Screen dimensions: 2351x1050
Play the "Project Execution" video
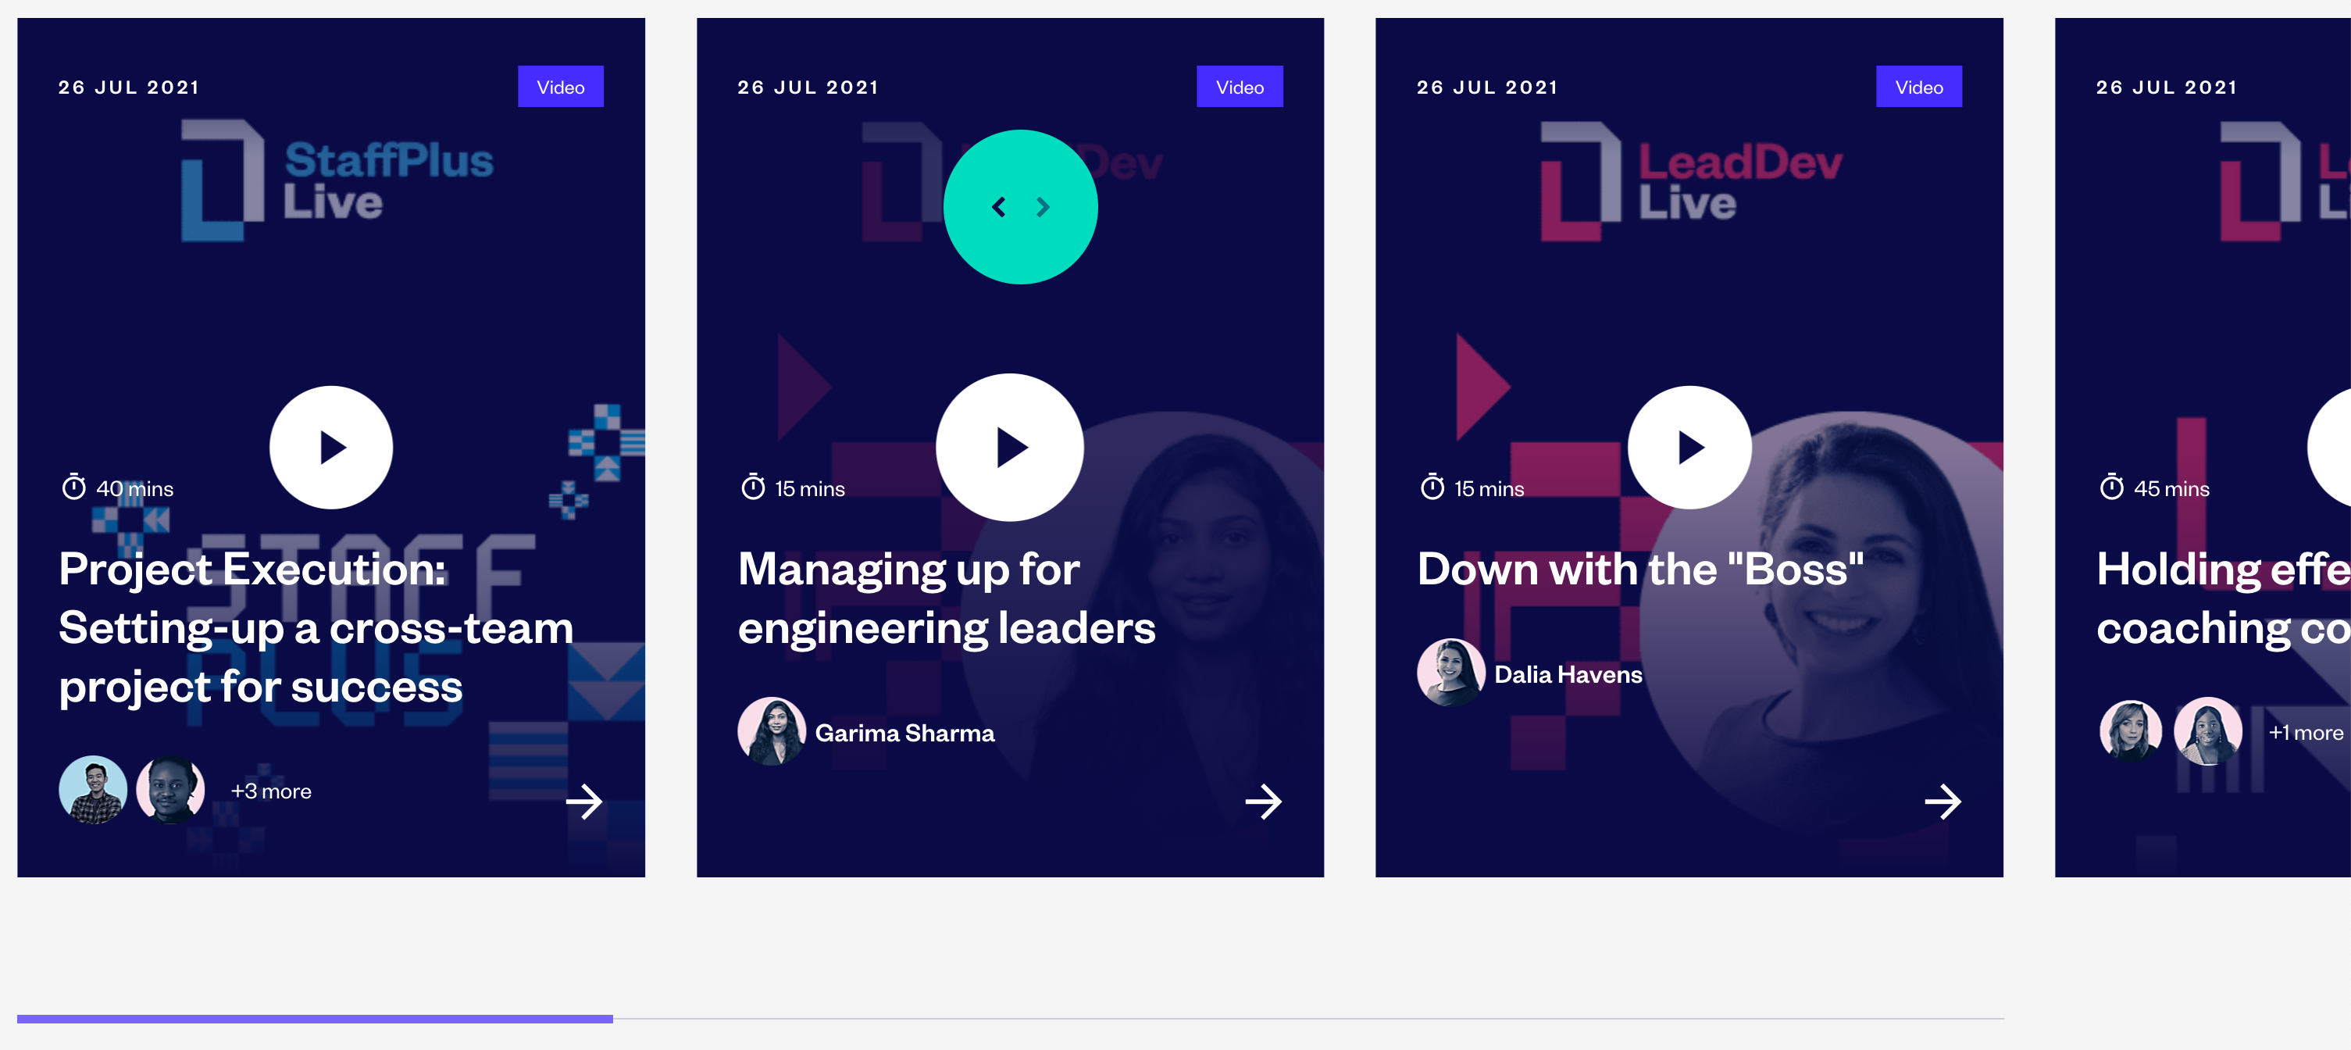[x=330, y=446]
